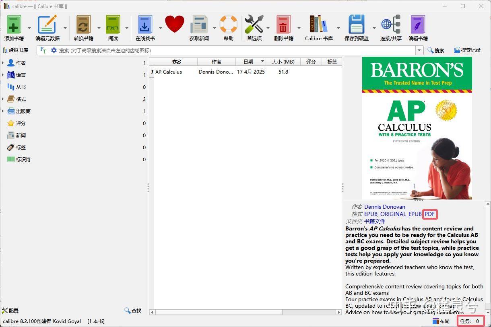This screenshot has height=327, width=491.
Task: Open the PDF format link
Action: pyautogui.click(x=430, y=214)
